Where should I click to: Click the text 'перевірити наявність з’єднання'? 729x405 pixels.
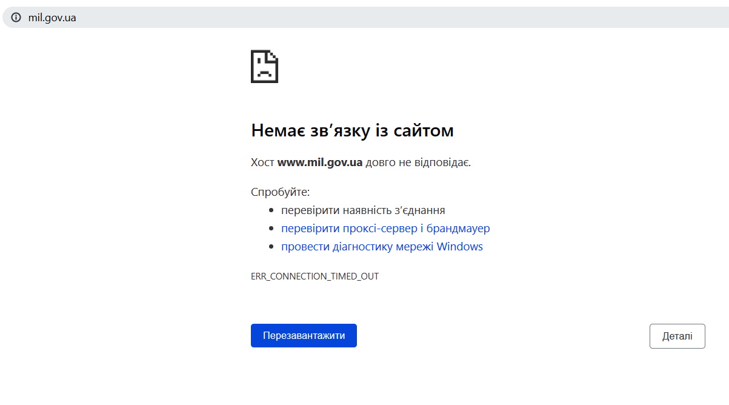click(x=363, y=210)
